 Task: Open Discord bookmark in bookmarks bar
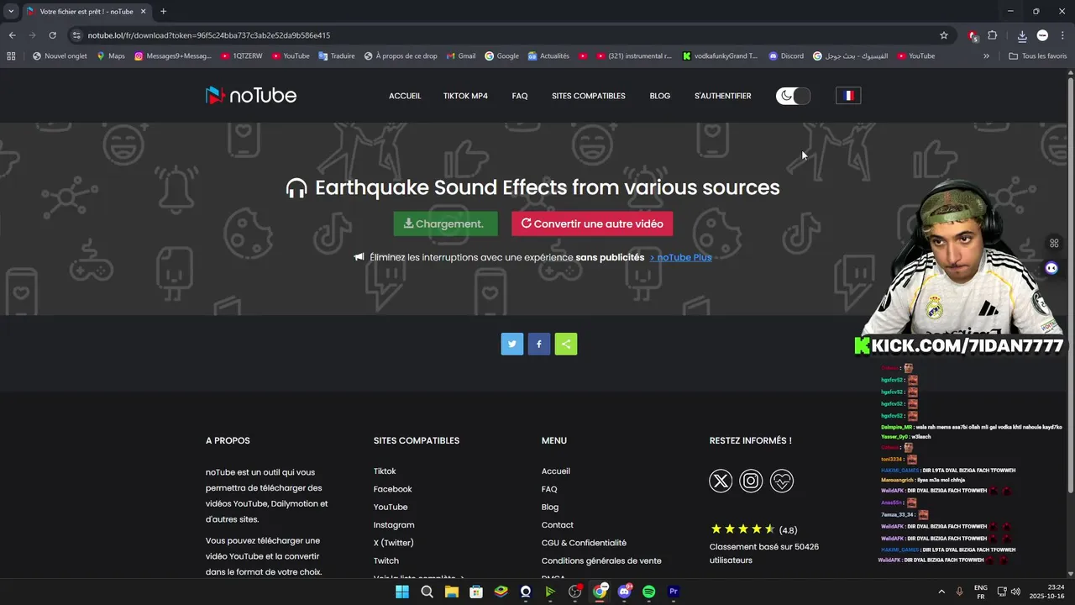786,56
